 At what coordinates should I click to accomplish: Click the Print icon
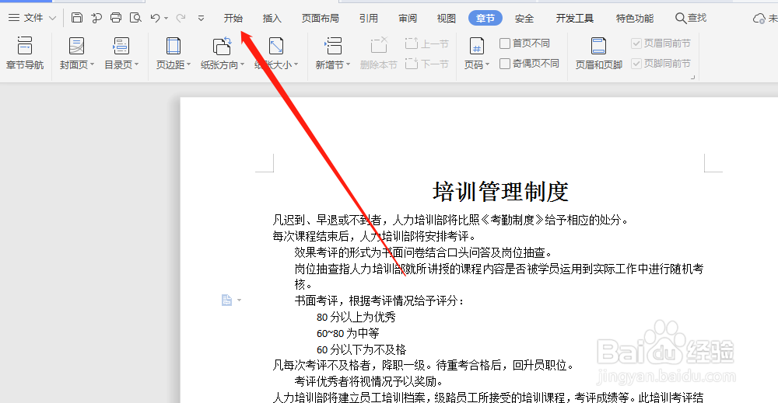[x=116, y=18]
